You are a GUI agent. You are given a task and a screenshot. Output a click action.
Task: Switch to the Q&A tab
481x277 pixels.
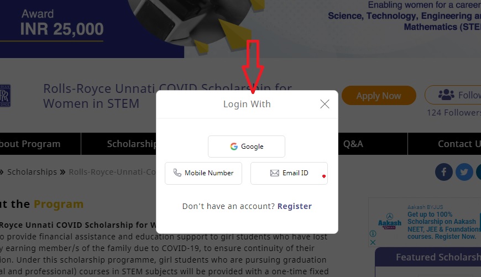(353, 144)
